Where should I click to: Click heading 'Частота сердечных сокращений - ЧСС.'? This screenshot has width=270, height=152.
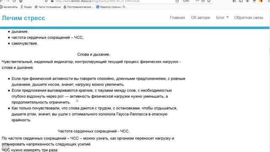pos(94,131)
